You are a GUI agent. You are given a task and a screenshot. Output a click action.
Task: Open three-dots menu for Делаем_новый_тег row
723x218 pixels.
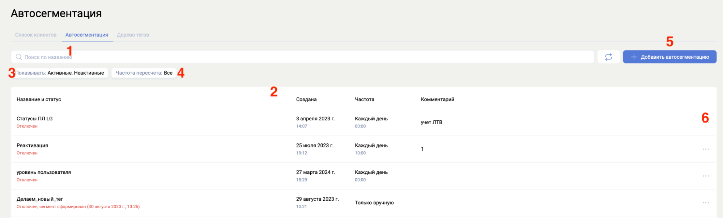(705, 203)
